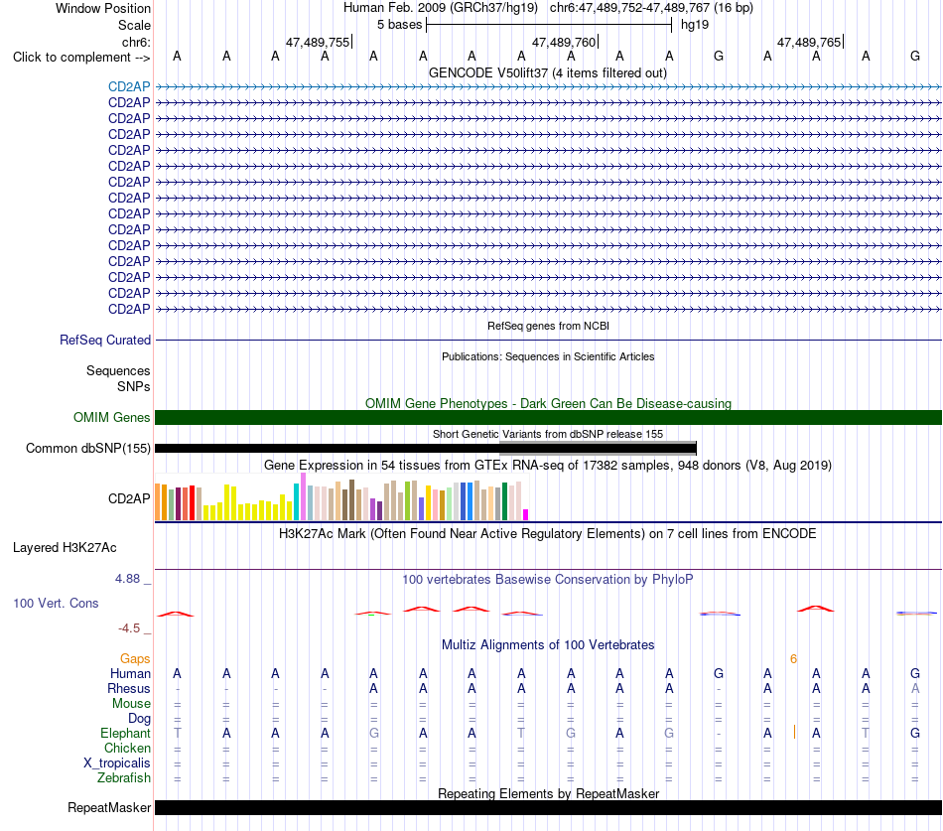Click the Human species label
The width and height of the screenshot is (943, 831).
[x=130, y=673]
